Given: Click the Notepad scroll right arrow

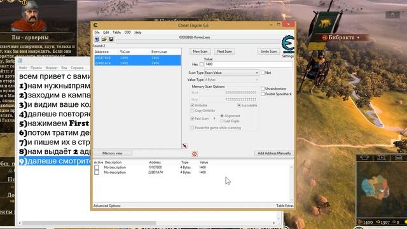Looking at the screenshot, I should (273, 223).
